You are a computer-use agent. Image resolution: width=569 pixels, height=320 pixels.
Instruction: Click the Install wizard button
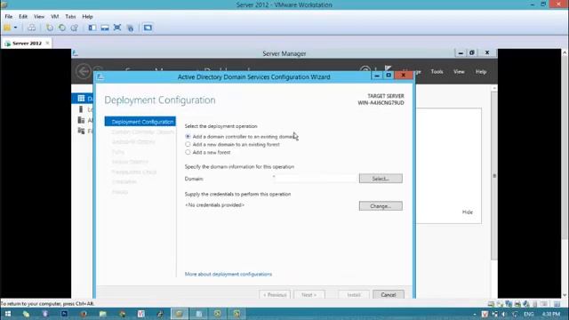click(354, 294)
